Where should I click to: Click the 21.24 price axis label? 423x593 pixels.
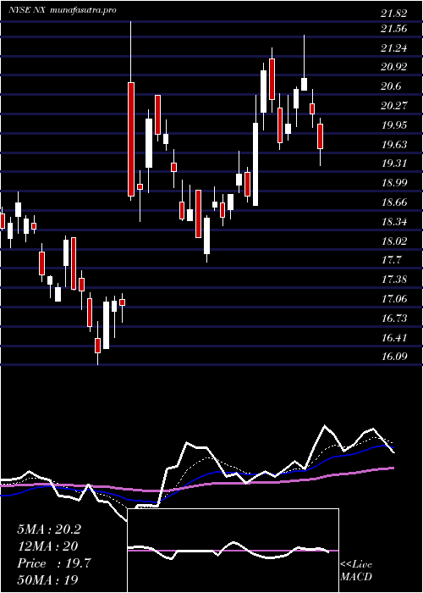pyautogui.click(x=394, y=48)
